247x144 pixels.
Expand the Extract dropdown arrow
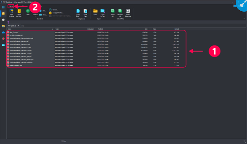click(x=35, y=16)
